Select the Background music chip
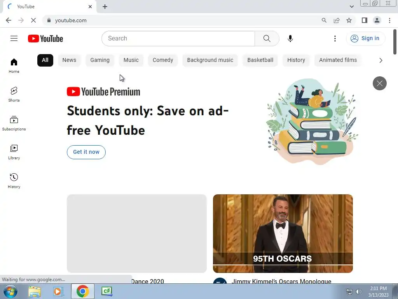The image size is (398, 299). coord(210,60)
